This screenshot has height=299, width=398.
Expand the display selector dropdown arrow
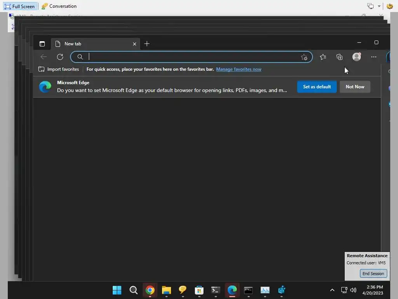[x=379, y=6]
